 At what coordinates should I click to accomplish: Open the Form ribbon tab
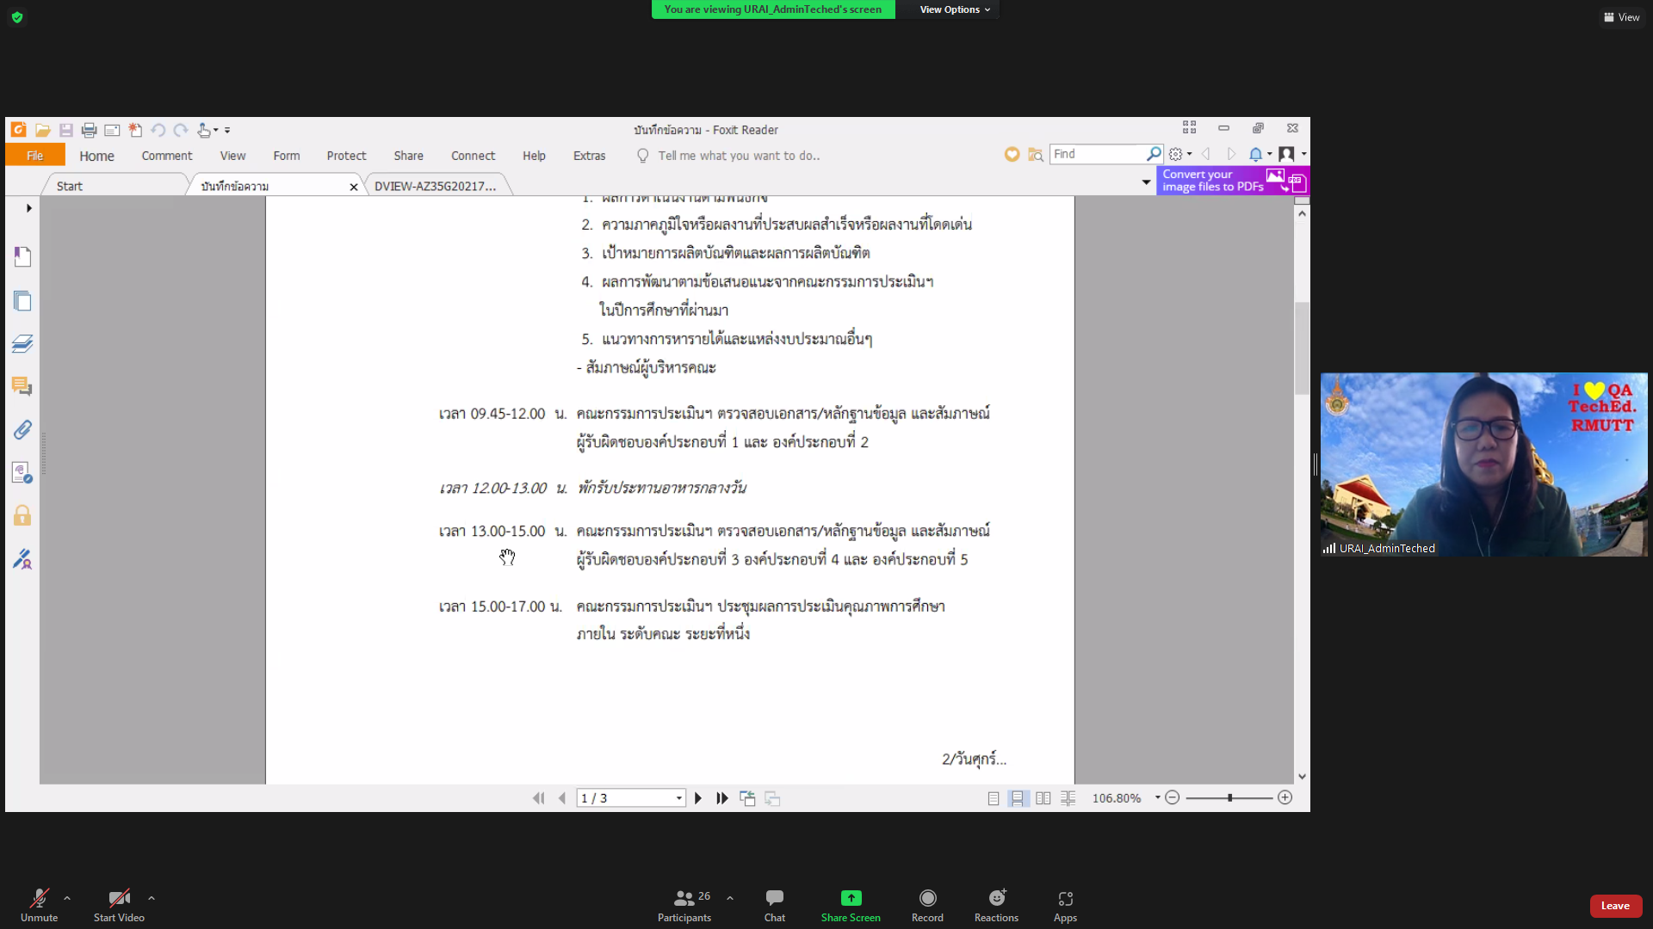pos(287,156)
